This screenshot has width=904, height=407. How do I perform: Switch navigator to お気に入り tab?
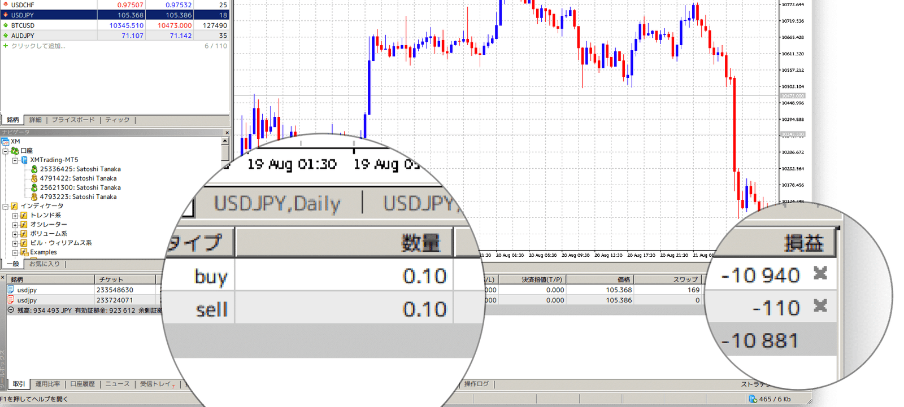coord(45,264)
